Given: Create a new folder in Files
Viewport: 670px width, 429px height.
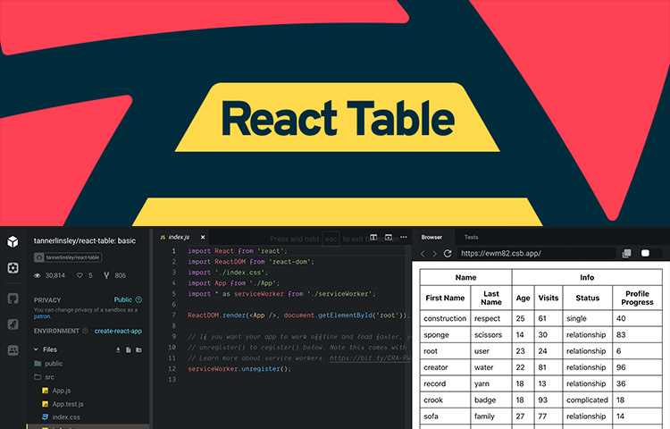Looking at the screenshot, I should [138, 349].
